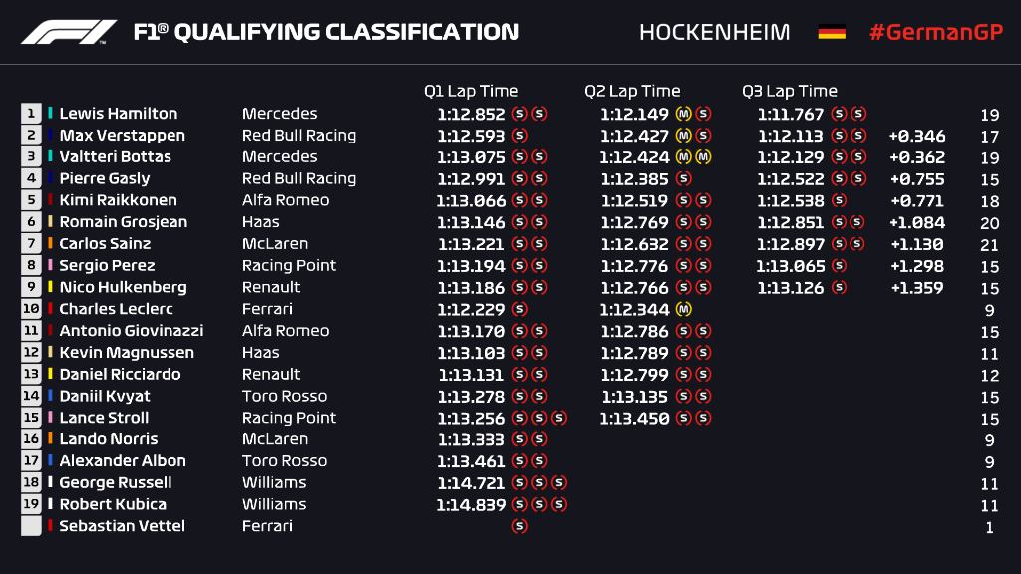Click soft tyre icon beside Perez's Q3 time
The height and width of the screenshot is (574, 1021).
(839, 266)
